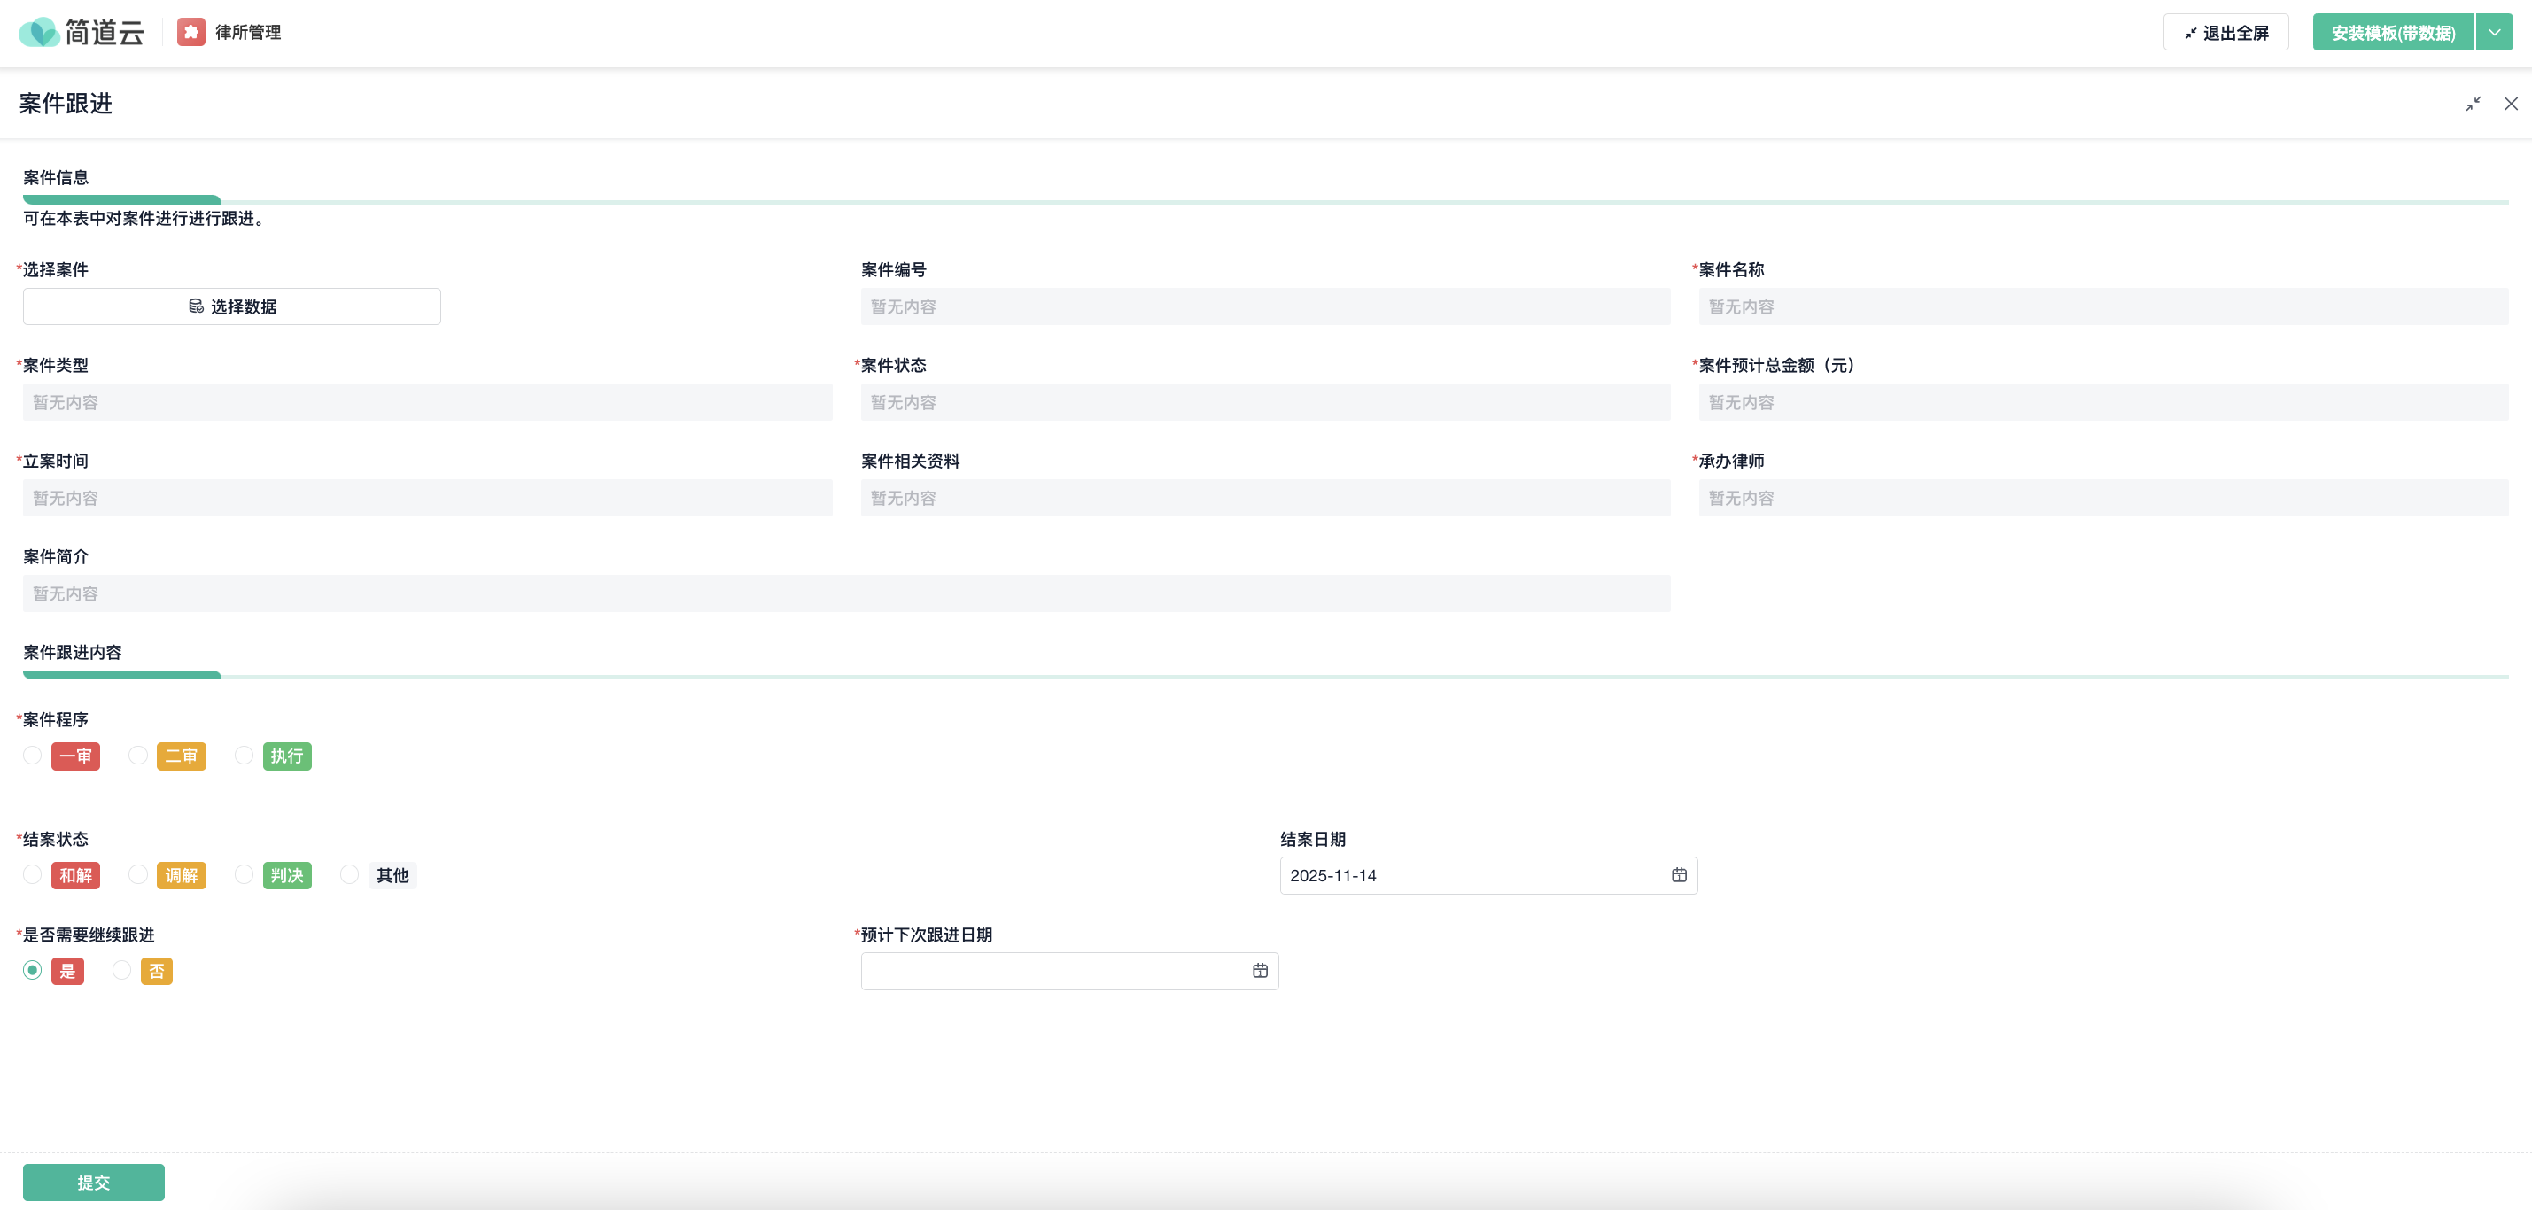
Task: Click the 案件跟进内容 section header
Action: click(x=73, y=653)
